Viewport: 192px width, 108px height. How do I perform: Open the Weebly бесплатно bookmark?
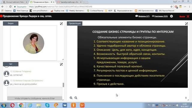tap(75, 11)
